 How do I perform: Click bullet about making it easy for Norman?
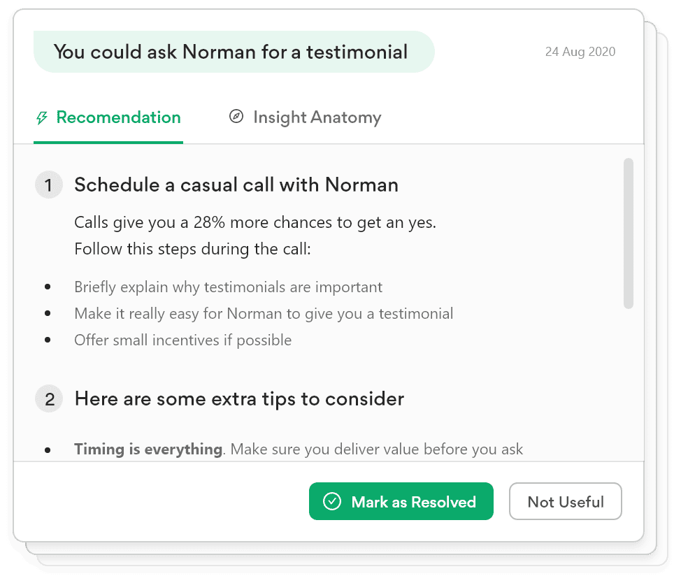(264, 314)
